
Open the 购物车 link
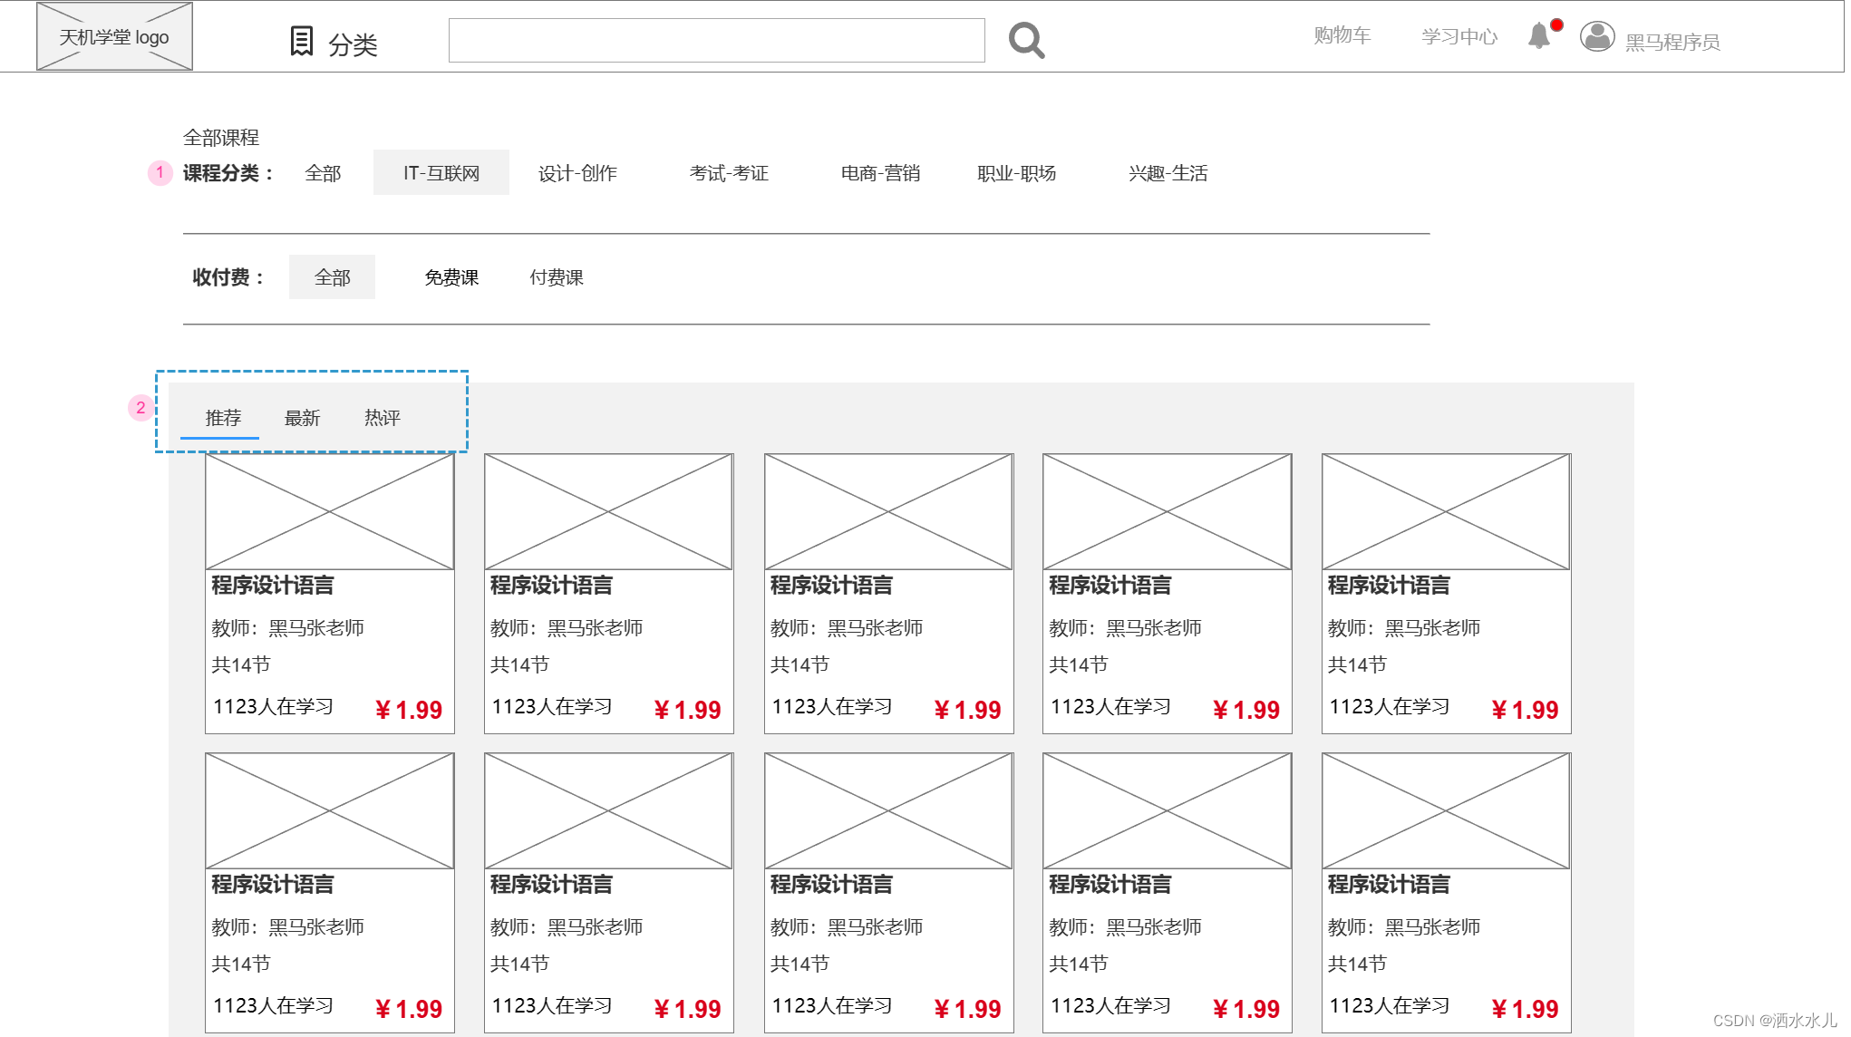point(1342,35)
